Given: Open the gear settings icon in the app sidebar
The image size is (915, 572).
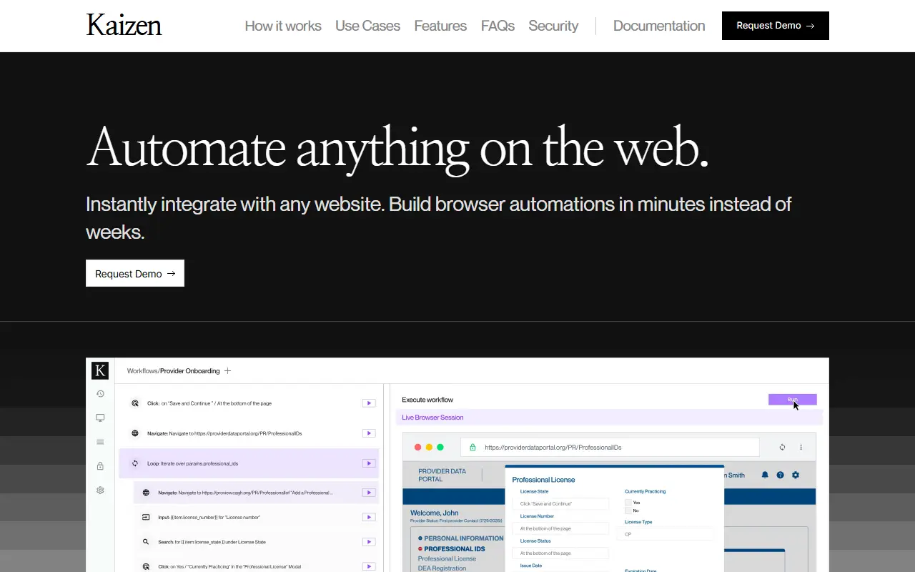Looking at the screenshot, I should pyautogui.click(x=100, y=490).
